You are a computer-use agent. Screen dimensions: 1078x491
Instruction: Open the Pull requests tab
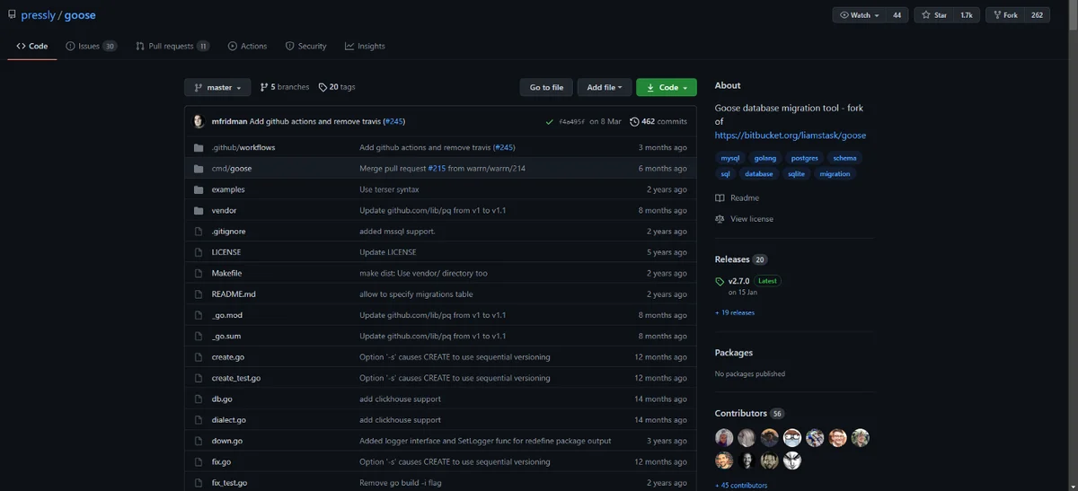click(172, 46)
